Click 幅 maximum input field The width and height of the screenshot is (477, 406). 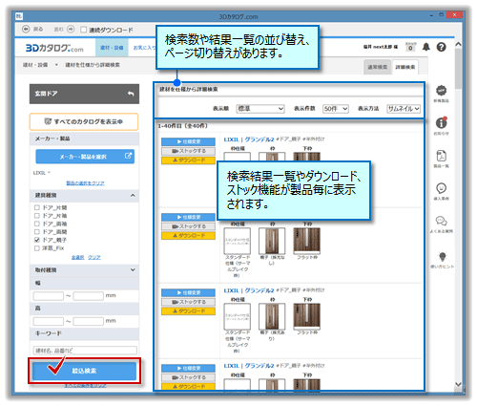pyautogui.click(x=88, y=296)
